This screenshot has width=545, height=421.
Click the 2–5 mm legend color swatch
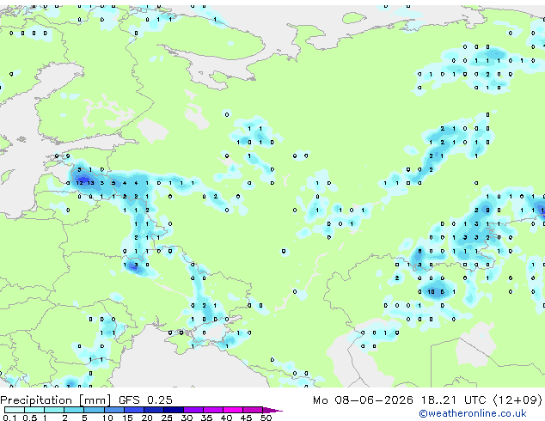coord(75,410)
